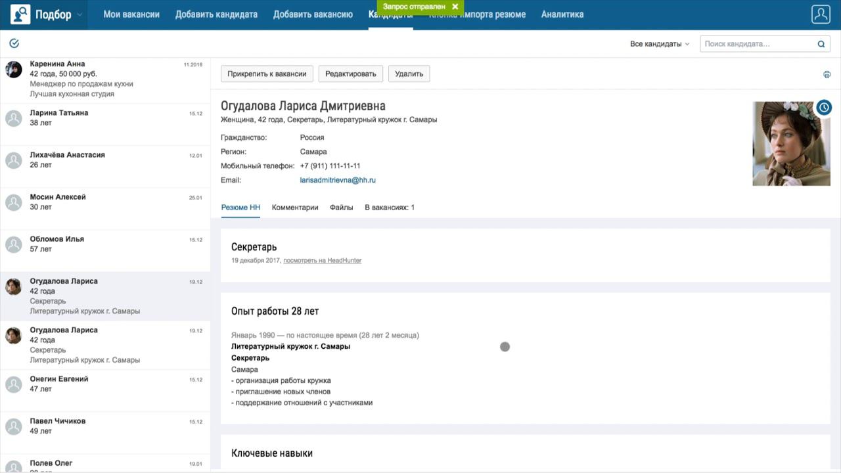Open Мои вакансии menu item
841x473 pixels.
tap(131, 14)
